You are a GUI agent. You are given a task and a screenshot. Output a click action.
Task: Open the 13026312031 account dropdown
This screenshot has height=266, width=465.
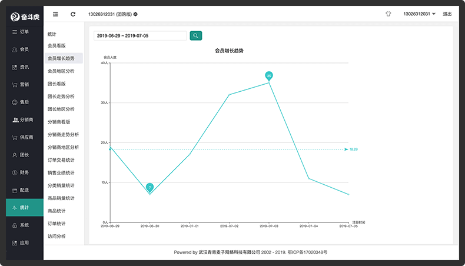point(419,14)
